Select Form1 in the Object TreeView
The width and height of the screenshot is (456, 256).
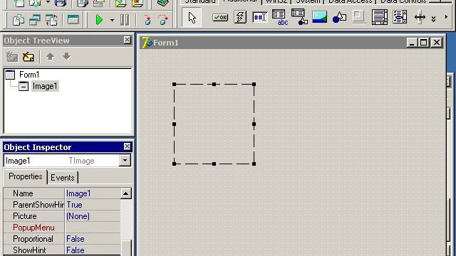tap(29, 75)
